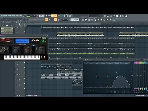This screenshot has height=111, width=148.
Task: Open the Mixer view icon
Action: (x=92, y=19)
